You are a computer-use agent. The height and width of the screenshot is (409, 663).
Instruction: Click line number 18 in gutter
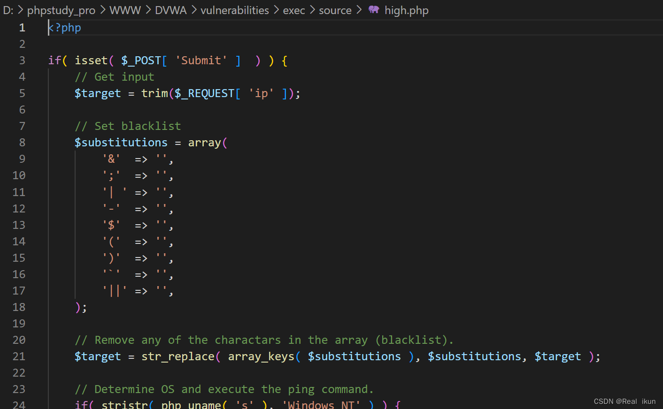(x=19, y=307)
